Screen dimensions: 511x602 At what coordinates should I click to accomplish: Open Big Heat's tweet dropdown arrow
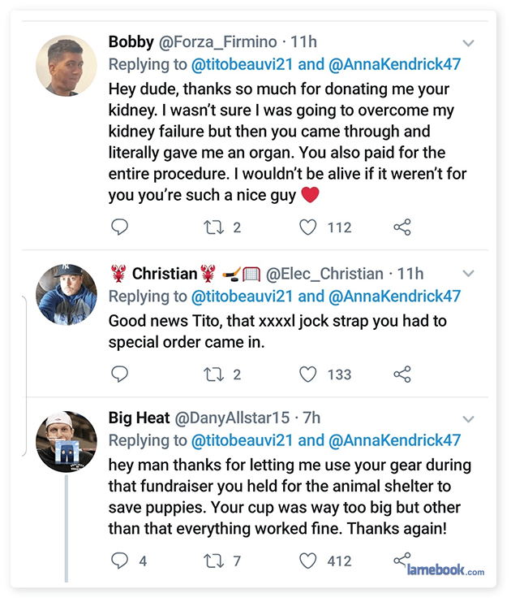pos(468,419)
